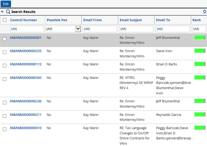Sort by Email Subject column header
The height and width of the screenshot is (146, 207).
(x=131, y=20)
